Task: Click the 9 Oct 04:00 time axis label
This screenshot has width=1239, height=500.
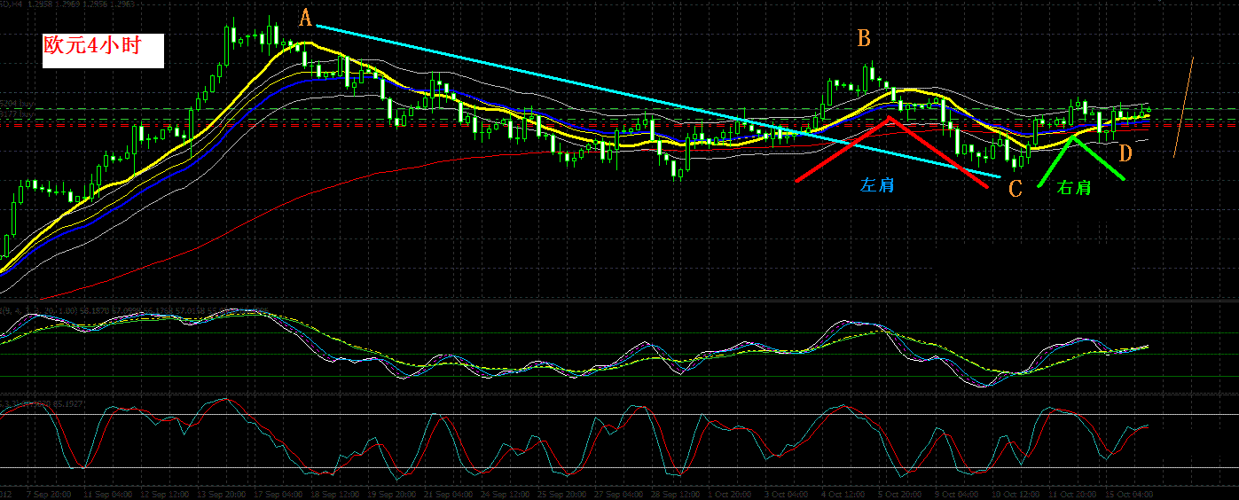Action: [957, 493]
